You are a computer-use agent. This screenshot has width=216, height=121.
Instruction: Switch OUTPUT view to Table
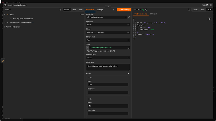(x=203, y=10)
